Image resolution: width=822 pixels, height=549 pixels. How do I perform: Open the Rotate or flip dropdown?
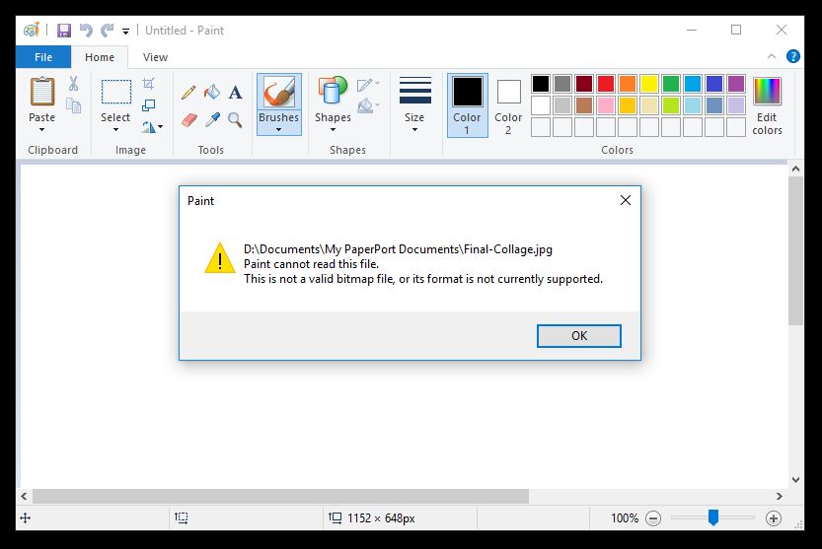(153, 127)
